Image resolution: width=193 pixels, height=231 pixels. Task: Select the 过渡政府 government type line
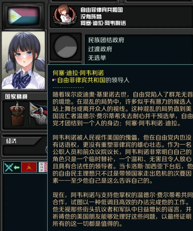100,49
